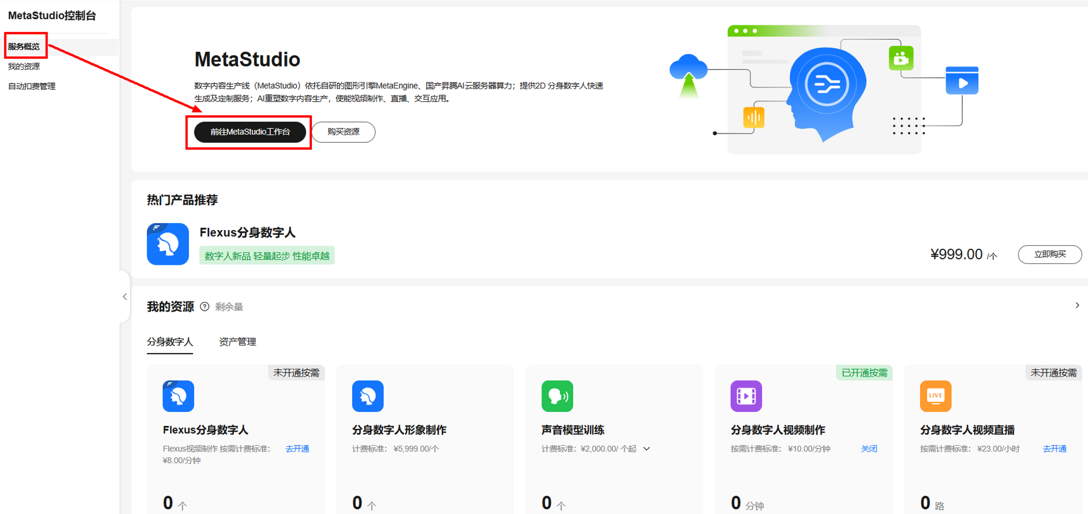Click the Flexus分身数字人 card icon
The height and width of the screenshot is (514, 1088).
pyautogui.click(x=178, y=396)
